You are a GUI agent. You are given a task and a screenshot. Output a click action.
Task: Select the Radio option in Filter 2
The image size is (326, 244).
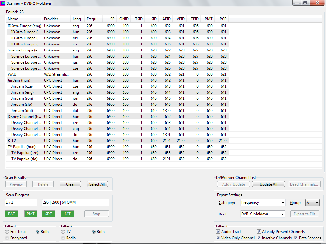click(63, 238)
